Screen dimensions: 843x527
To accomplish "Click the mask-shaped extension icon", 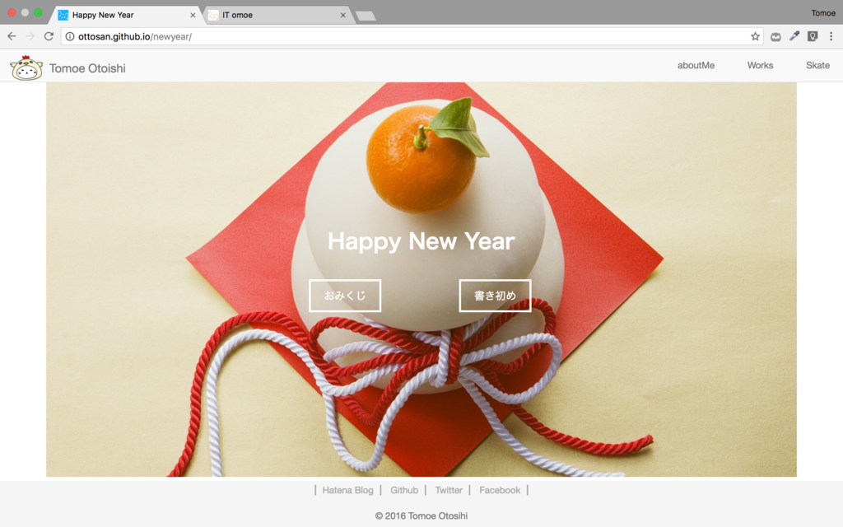I will point(775,36).
